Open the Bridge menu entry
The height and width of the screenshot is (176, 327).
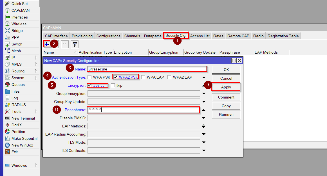click(x=17, y=31)
